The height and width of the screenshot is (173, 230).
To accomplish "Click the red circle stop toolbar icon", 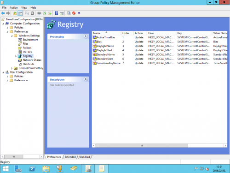I will click(74, 13).
